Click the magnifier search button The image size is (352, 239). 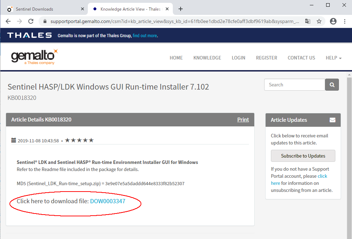coord(332,85)
